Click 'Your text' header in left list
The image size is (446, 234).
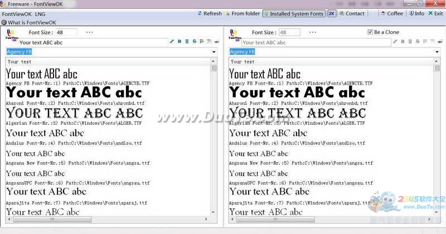point(20,61)
